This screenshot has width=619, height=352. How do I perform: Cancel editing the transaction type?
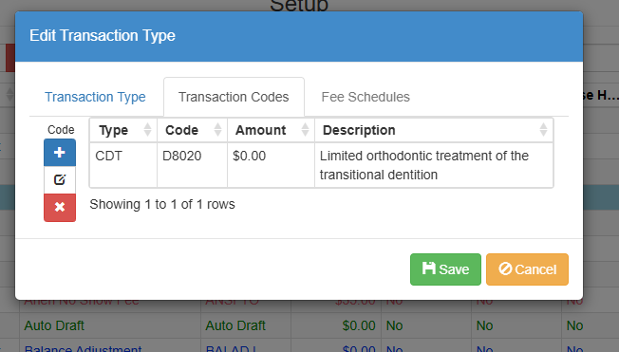[527, 269]
